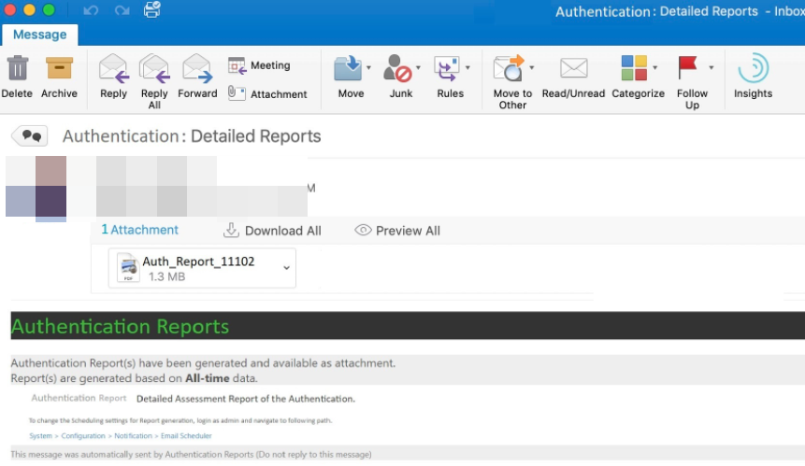
Task: Select the Message ribbon tab
Action: click(x=39, y=35)
